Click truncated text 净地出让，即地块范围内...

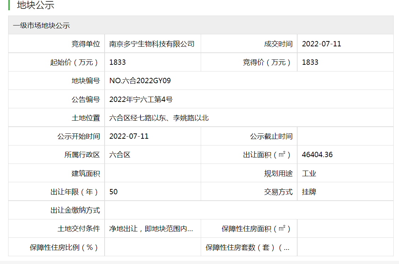pyautogui.click(x=151, y=229)
